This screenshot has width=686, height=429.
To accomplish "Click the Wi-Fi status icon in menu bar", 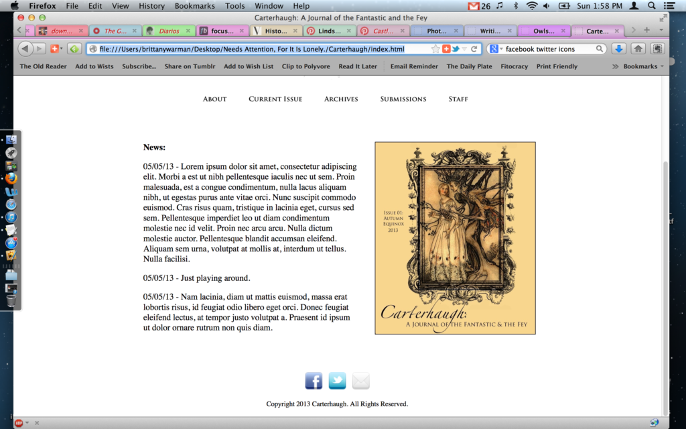I will [531, 5].
